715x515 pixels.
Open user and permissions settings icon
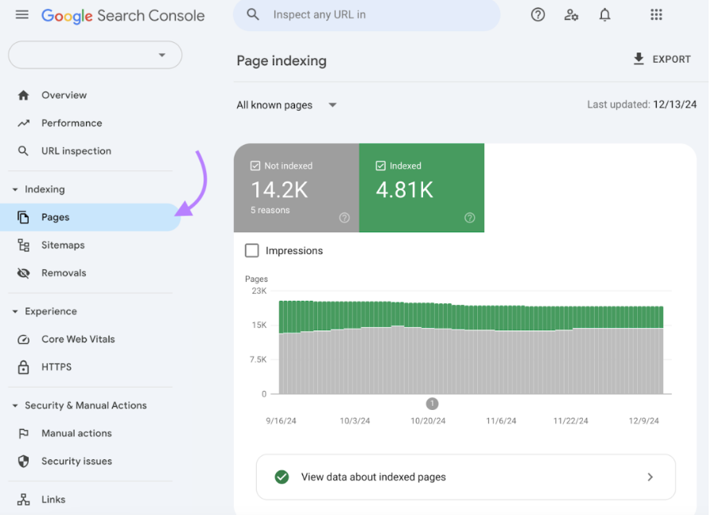(571, 15)
